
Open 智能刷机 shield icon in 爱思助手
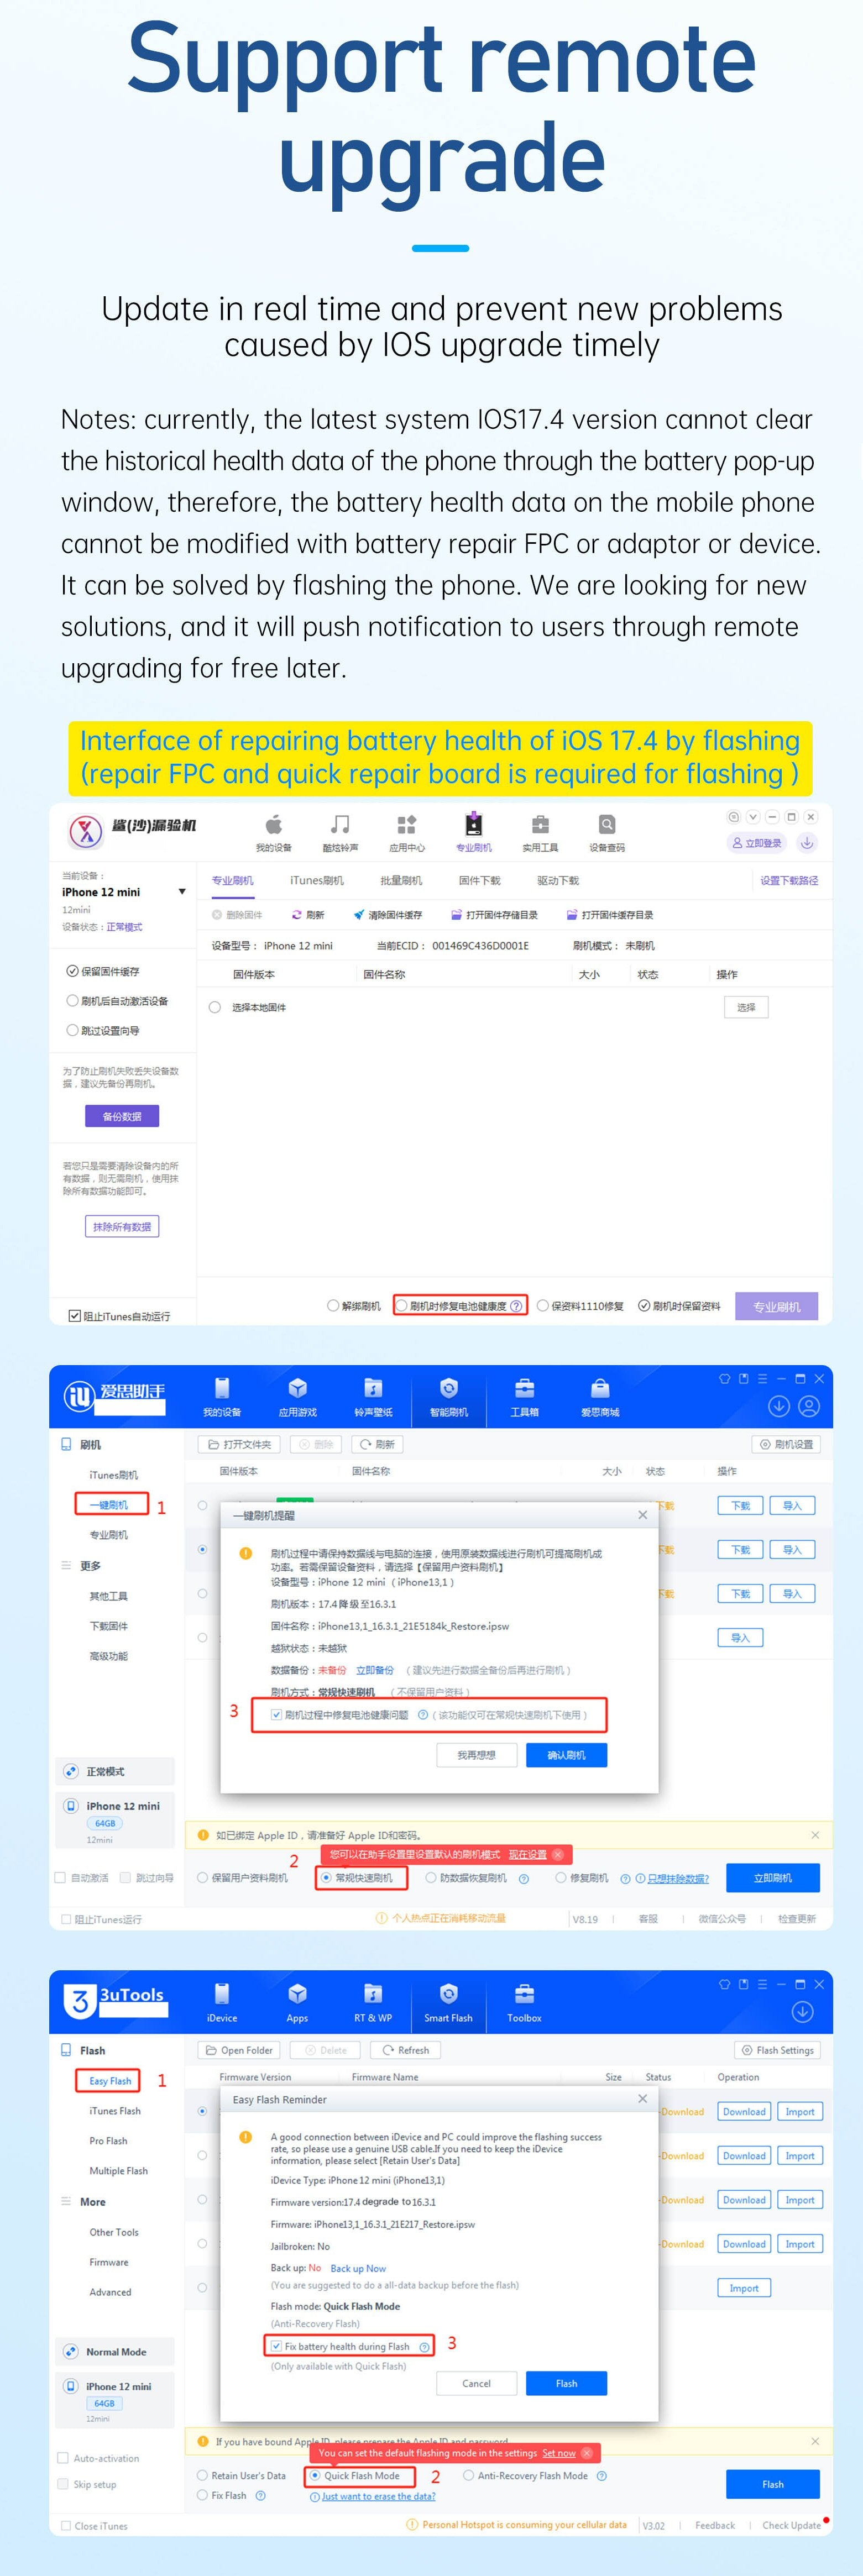tap(449, 1388)
